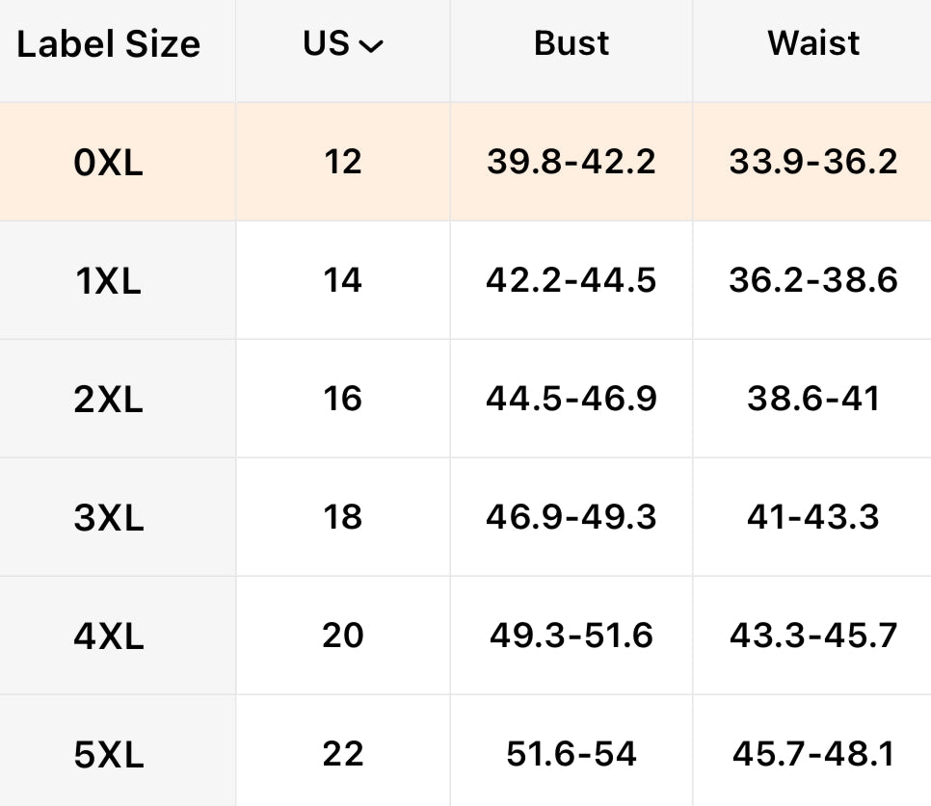Select the 1XL label size row
Image resolution: width=931 pixels, height=806 pixels.
[x=108, y=281]
